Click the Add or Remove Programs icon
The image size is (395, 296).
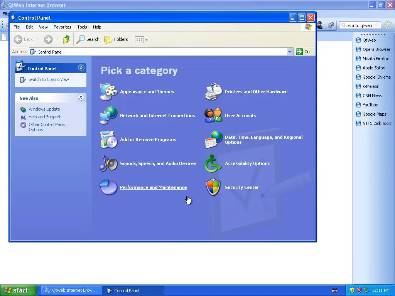point(108,140)
